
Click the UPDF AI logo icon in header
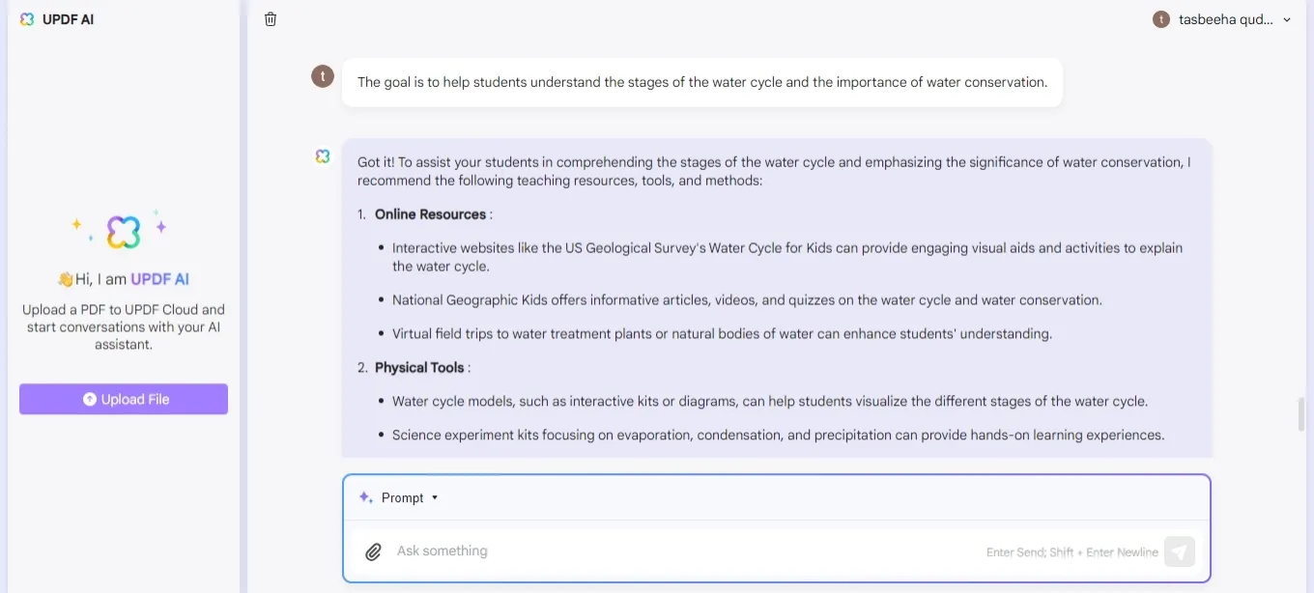coord(27,19)
